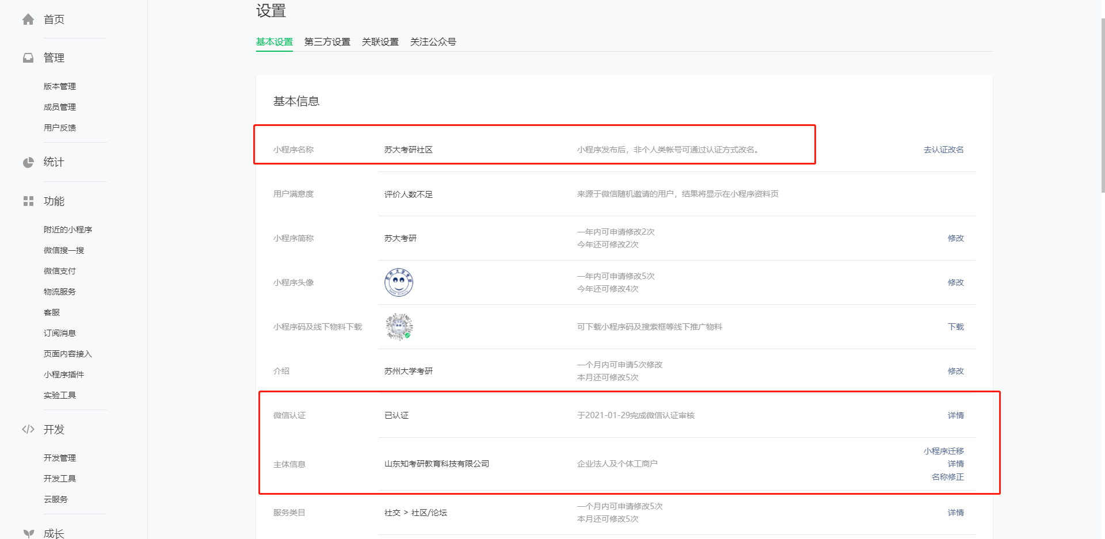This screenshot has height=539, width=1105.
Task: Click the mini program avatar image
Action: coord(399,282)
